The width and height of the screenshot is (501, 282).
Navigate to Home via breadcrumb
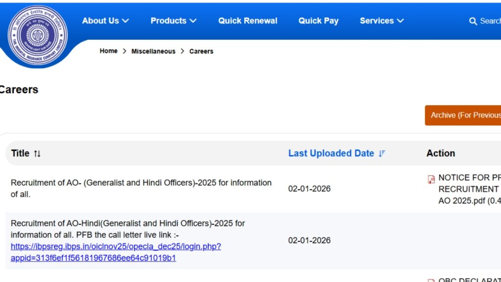[x=109, y=51]
